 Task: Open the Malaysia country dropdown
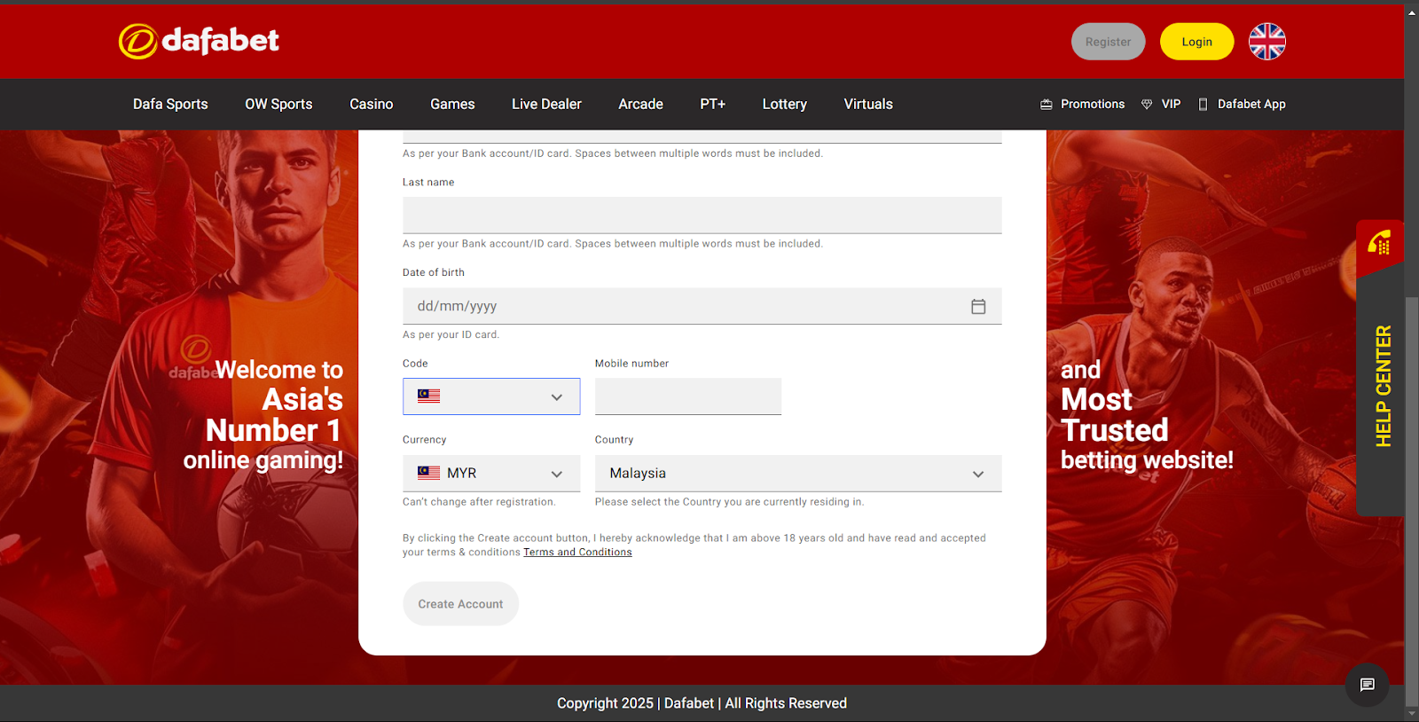coord(798,474)
